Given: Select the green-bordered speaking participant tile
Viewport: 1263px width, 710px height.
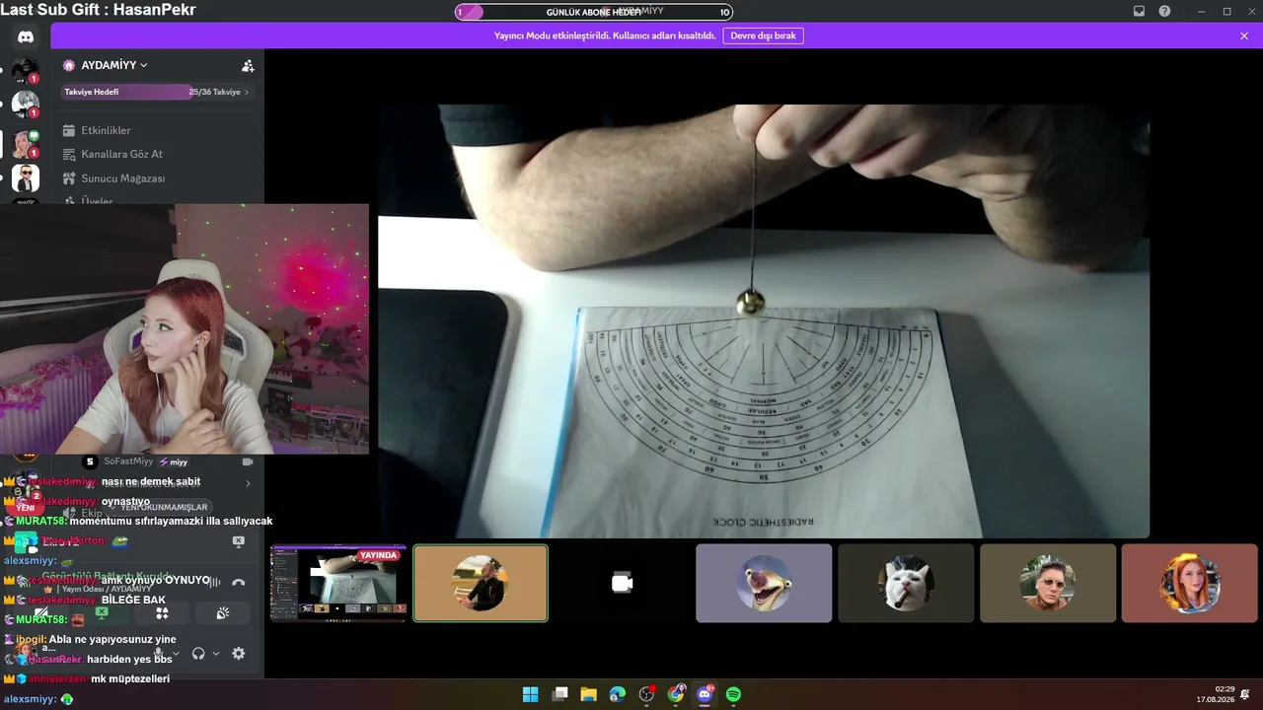Looking at the screenshot, I should (481, 583).
